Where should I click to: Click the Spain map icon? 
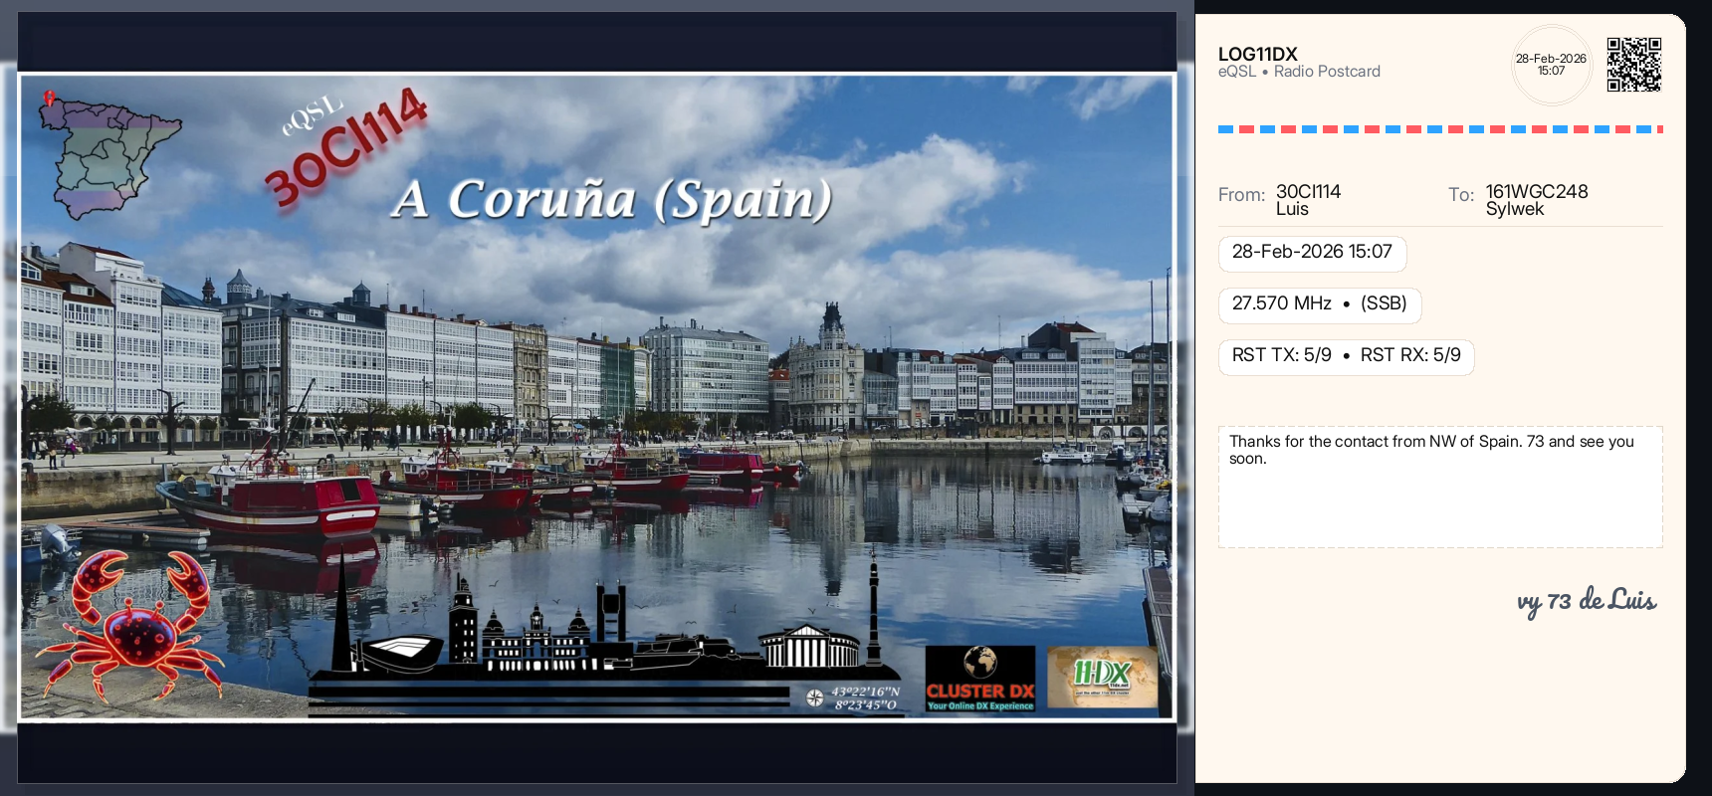(x=107, y=154)
